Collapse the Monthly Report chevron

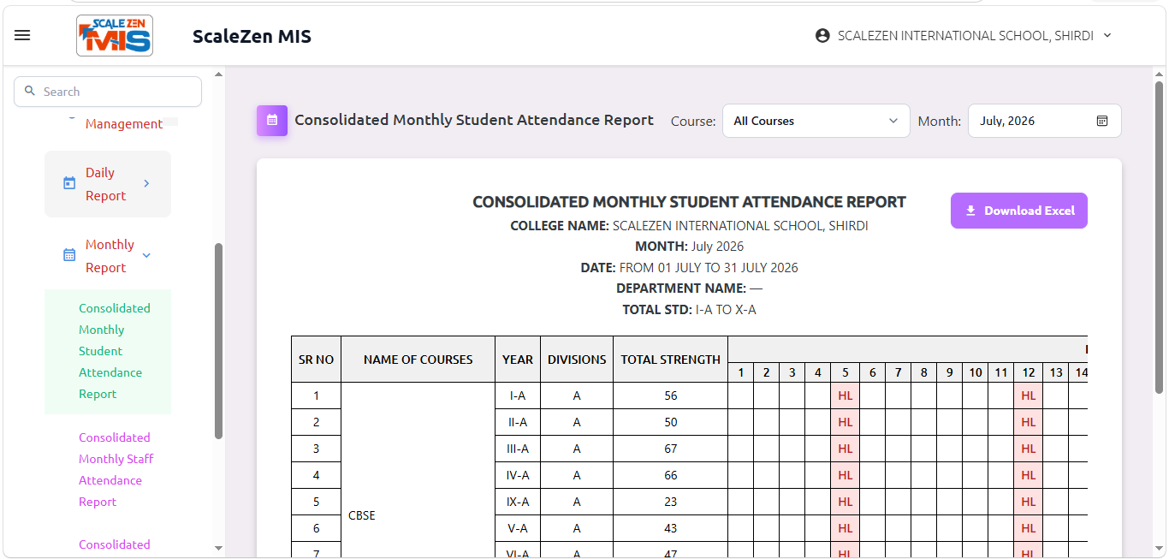click(x=146, y=255)
